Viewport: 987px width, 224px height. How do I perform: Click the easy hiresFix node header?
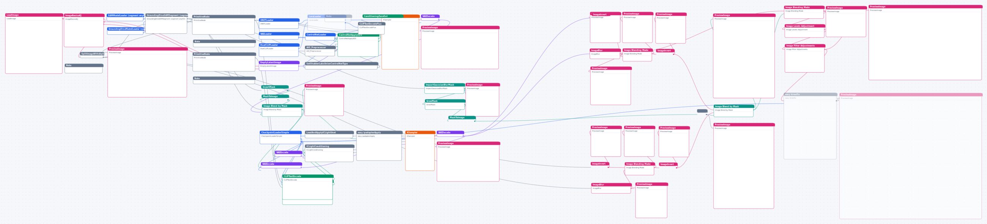[x=810, y=95]
